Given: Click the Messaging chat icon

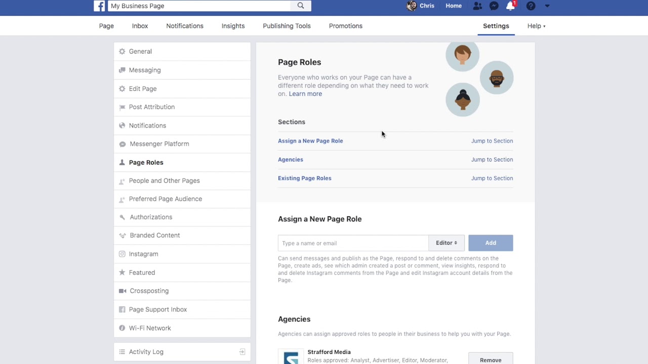Looking at the screenshot, I should coord(122,70).
